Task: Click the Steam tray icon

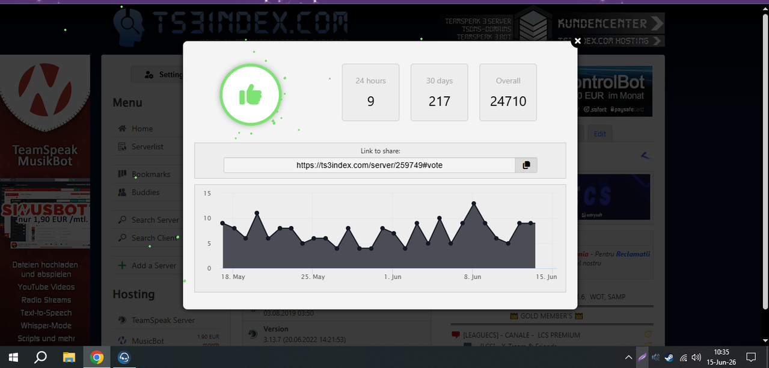Action: [x=670, y=357]
